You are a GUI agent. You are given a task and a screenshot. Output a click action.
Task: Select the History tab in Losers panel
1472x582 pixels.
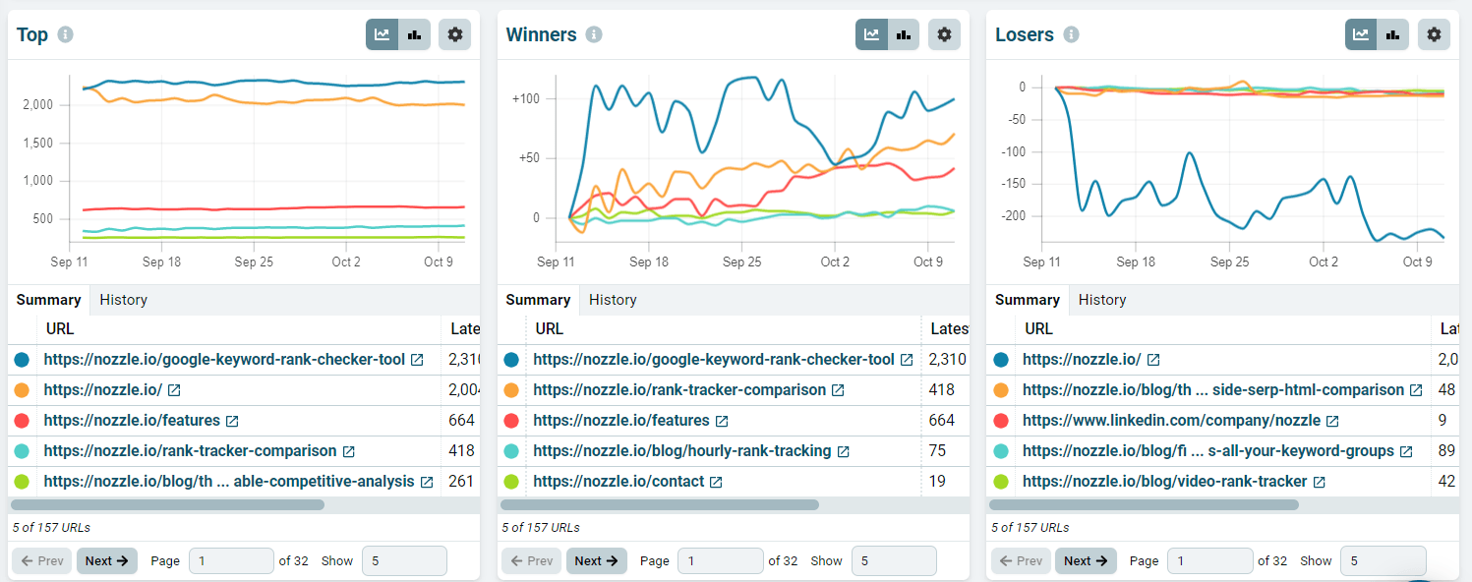coord(1102,300)
